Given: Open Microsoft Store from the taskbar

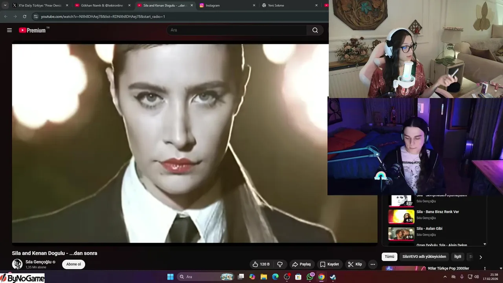Looking at the screenshot, I should 298,277.
